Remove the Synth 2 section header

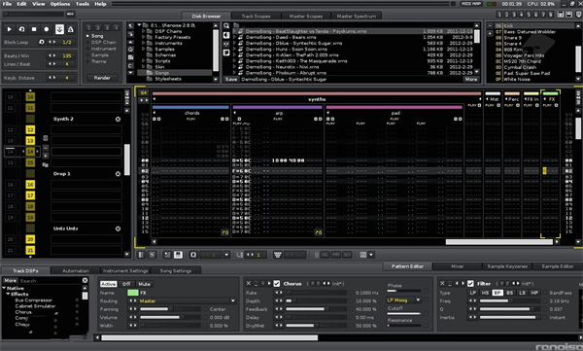118,119
